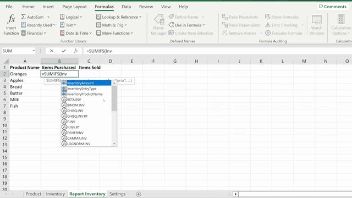Expand the AutoSum dropdown arrow
Screen dimensions: 352x198
[48, 17]
